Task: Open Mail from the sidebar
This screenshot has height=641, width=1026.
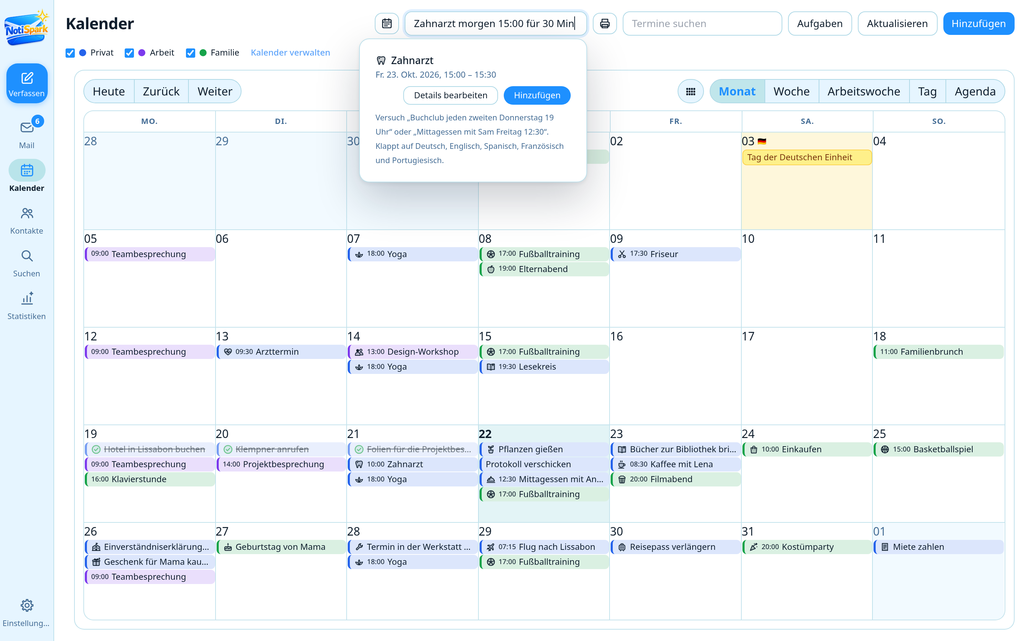Action: click(x=27, y=134)
